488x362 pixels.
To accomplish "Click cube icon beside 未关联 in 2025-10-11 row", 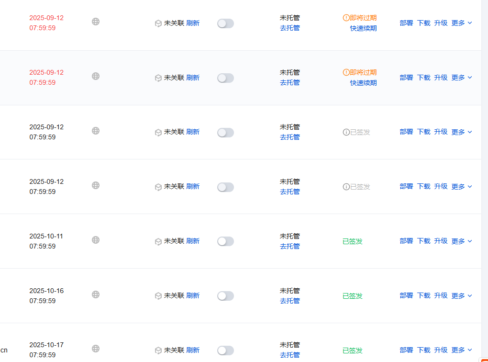I will point(158,242).
